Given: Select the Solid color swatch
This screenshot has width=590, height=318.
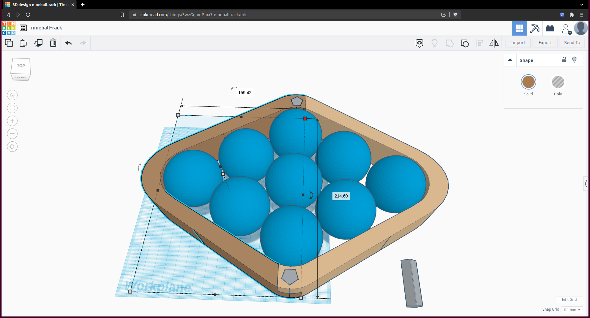Looking at the screenshot, I should (528, 82).
